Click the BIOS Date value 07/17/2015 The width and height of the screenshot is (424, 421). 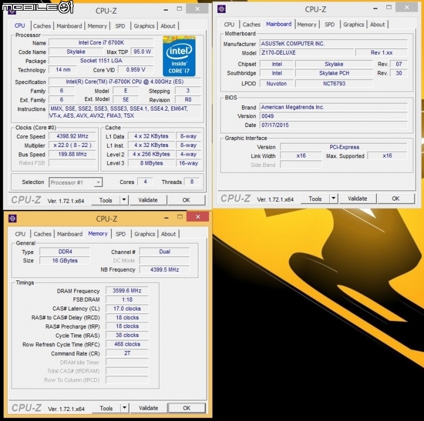(333, 125)
